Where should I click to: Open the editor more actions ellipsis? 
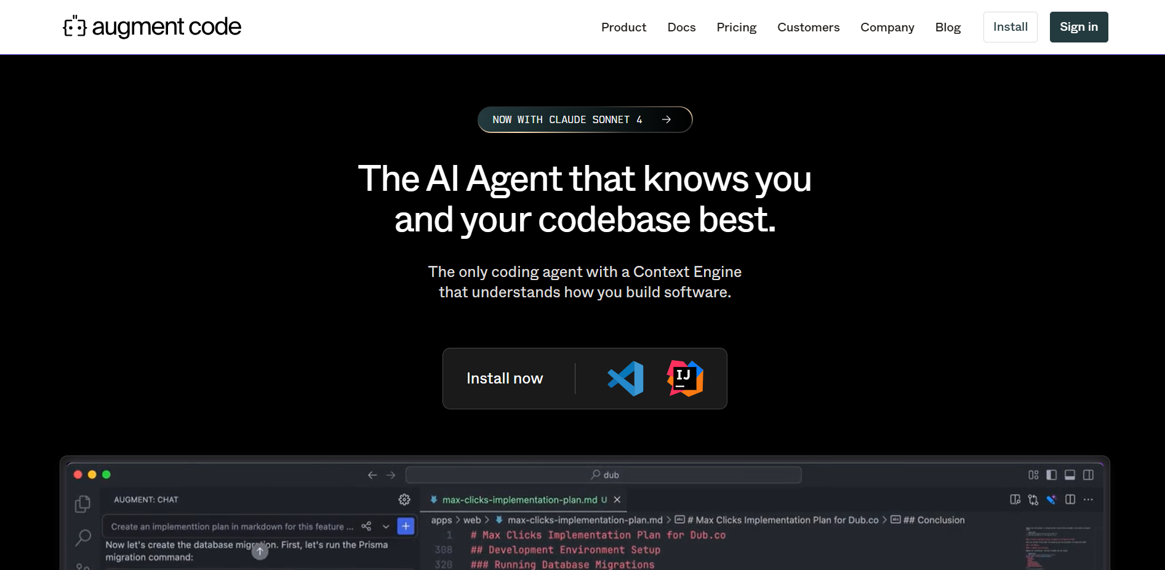pyautogui.click(x=1089, y=500)
